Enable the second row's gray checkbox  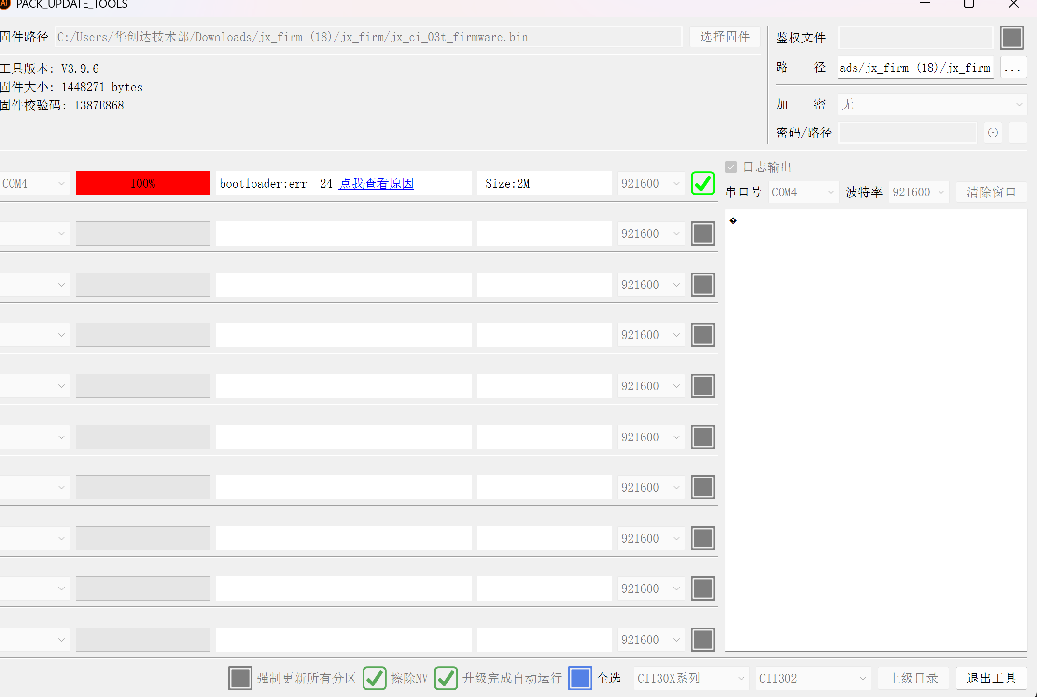[702, 233]
